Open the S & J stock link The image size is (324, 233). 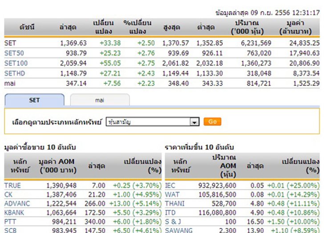coord(173,222)
